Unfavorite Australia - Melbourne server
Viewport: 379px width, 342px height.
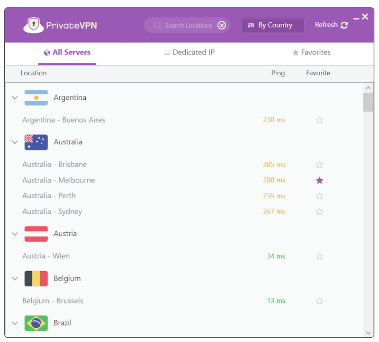click(x=319, y=180)
